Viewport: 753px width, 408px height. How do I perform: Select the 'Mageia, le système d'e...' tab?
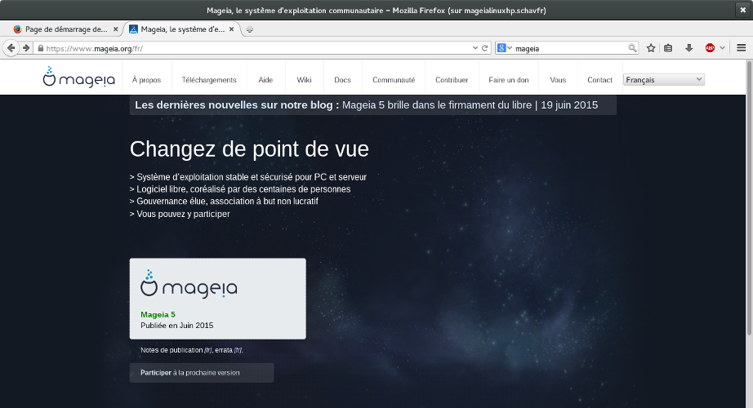tap(182, 29)
